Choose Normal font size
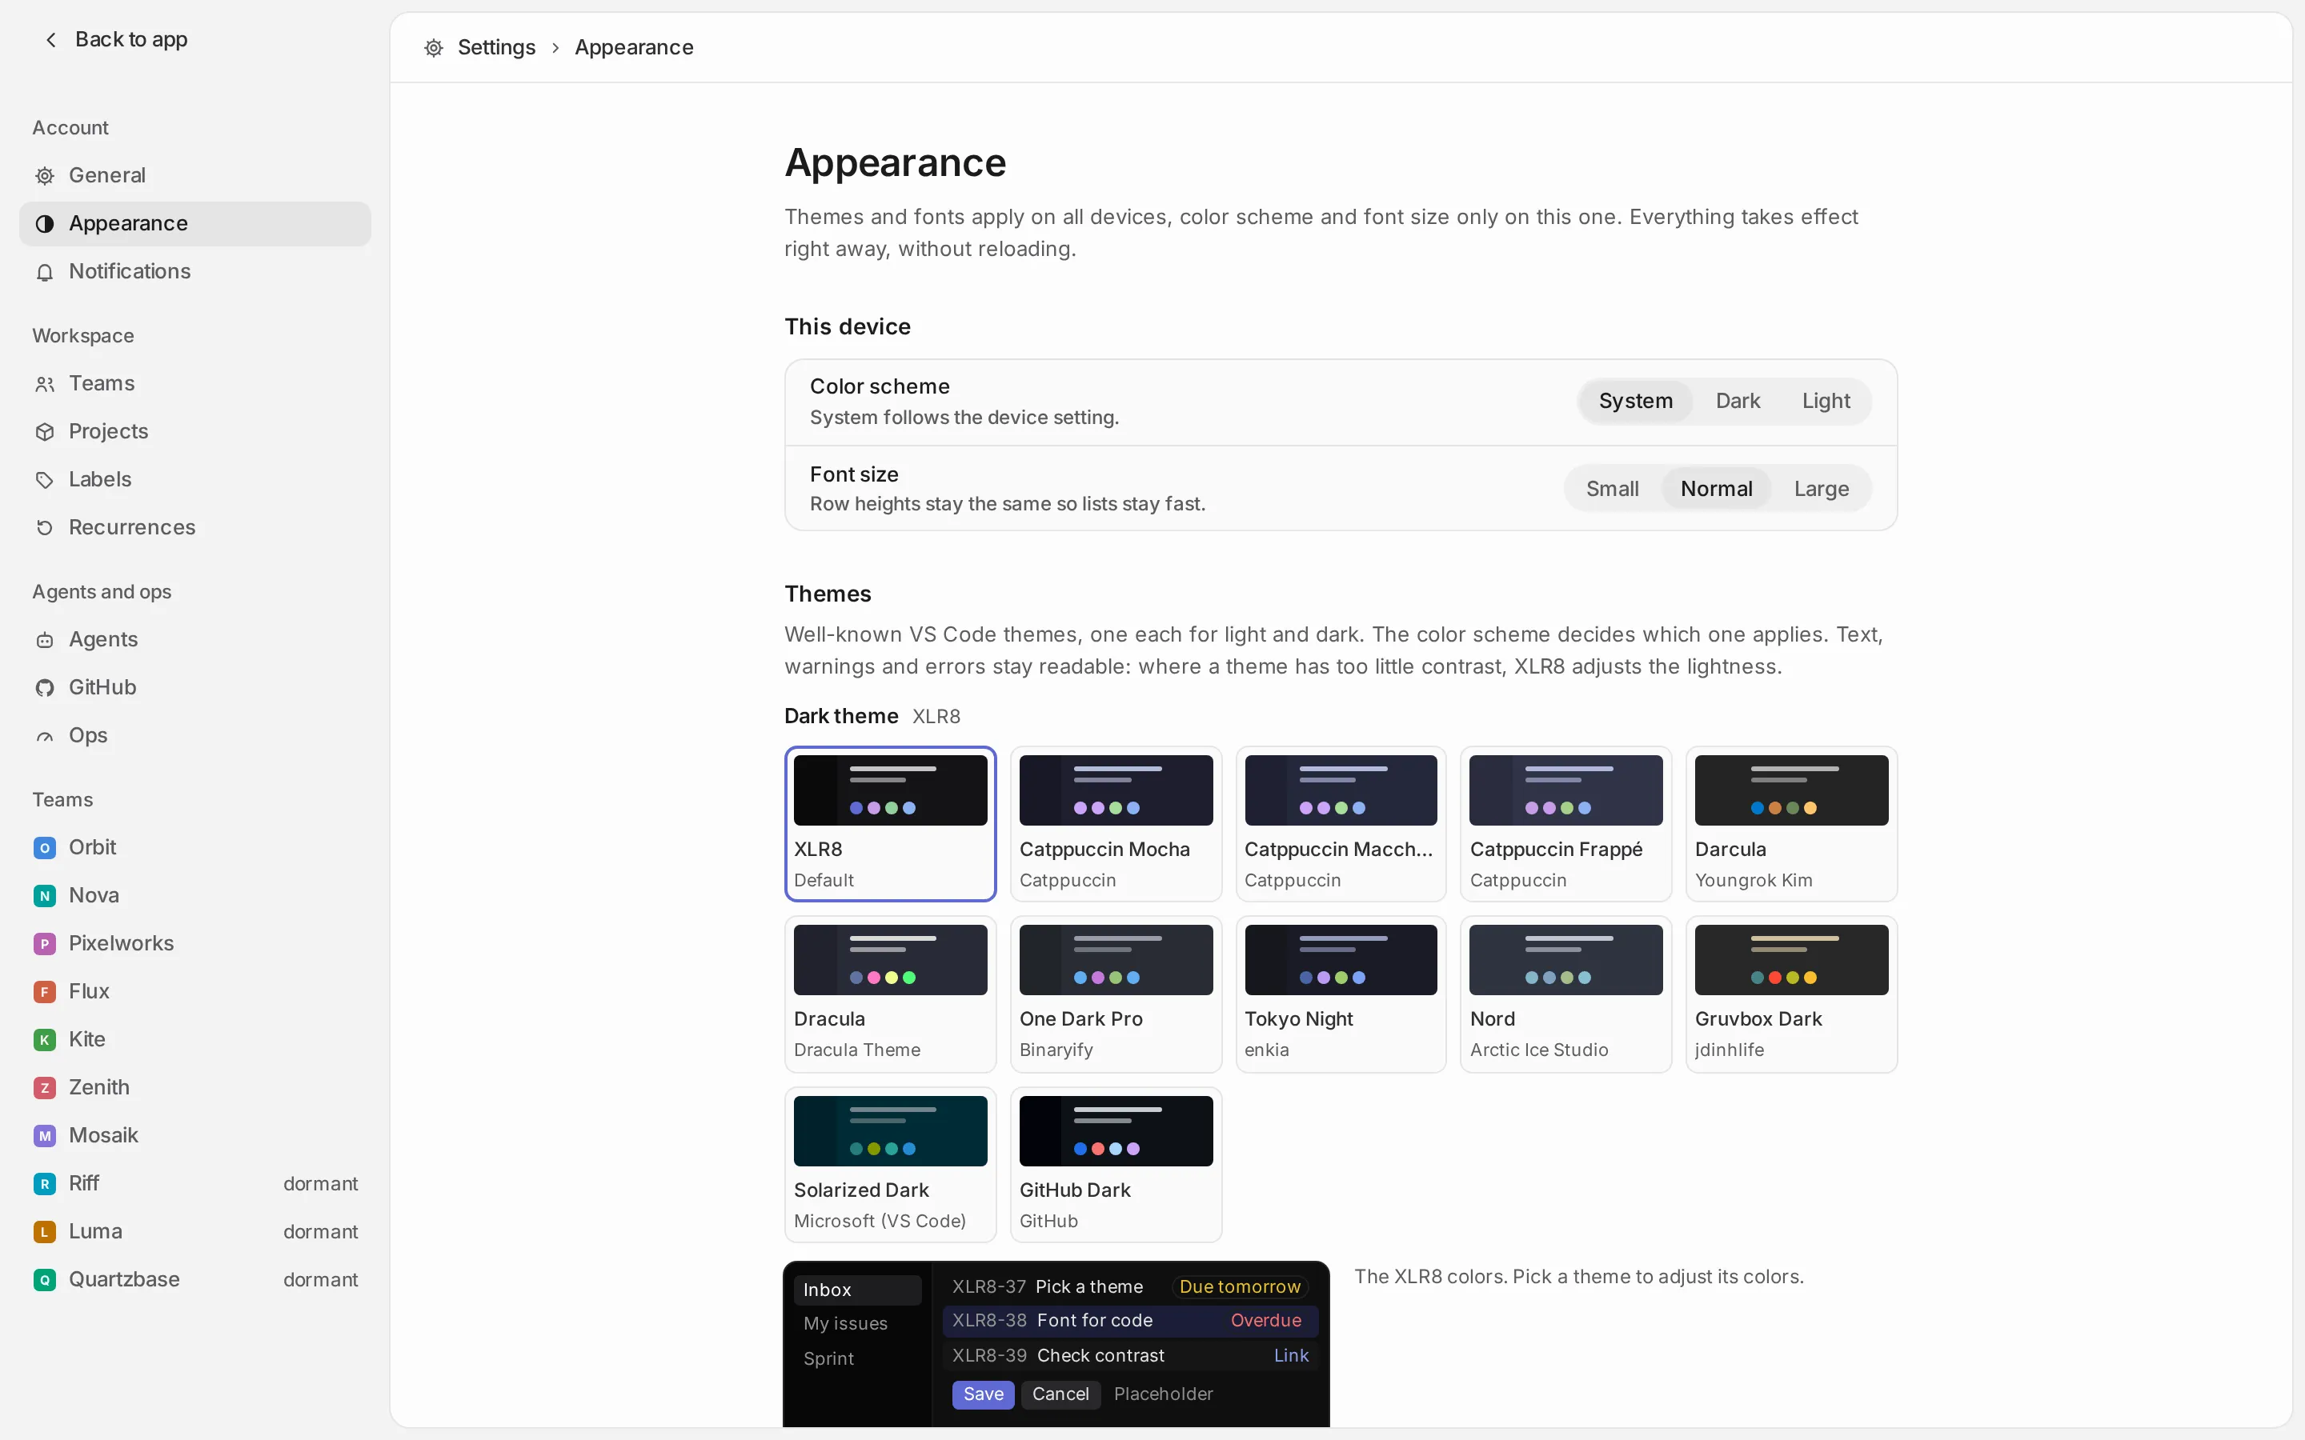 click(1717, 489)
